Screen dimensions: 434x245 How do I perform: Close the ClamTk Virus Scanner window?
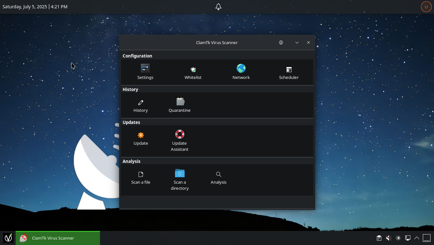[x=308, y=42]
